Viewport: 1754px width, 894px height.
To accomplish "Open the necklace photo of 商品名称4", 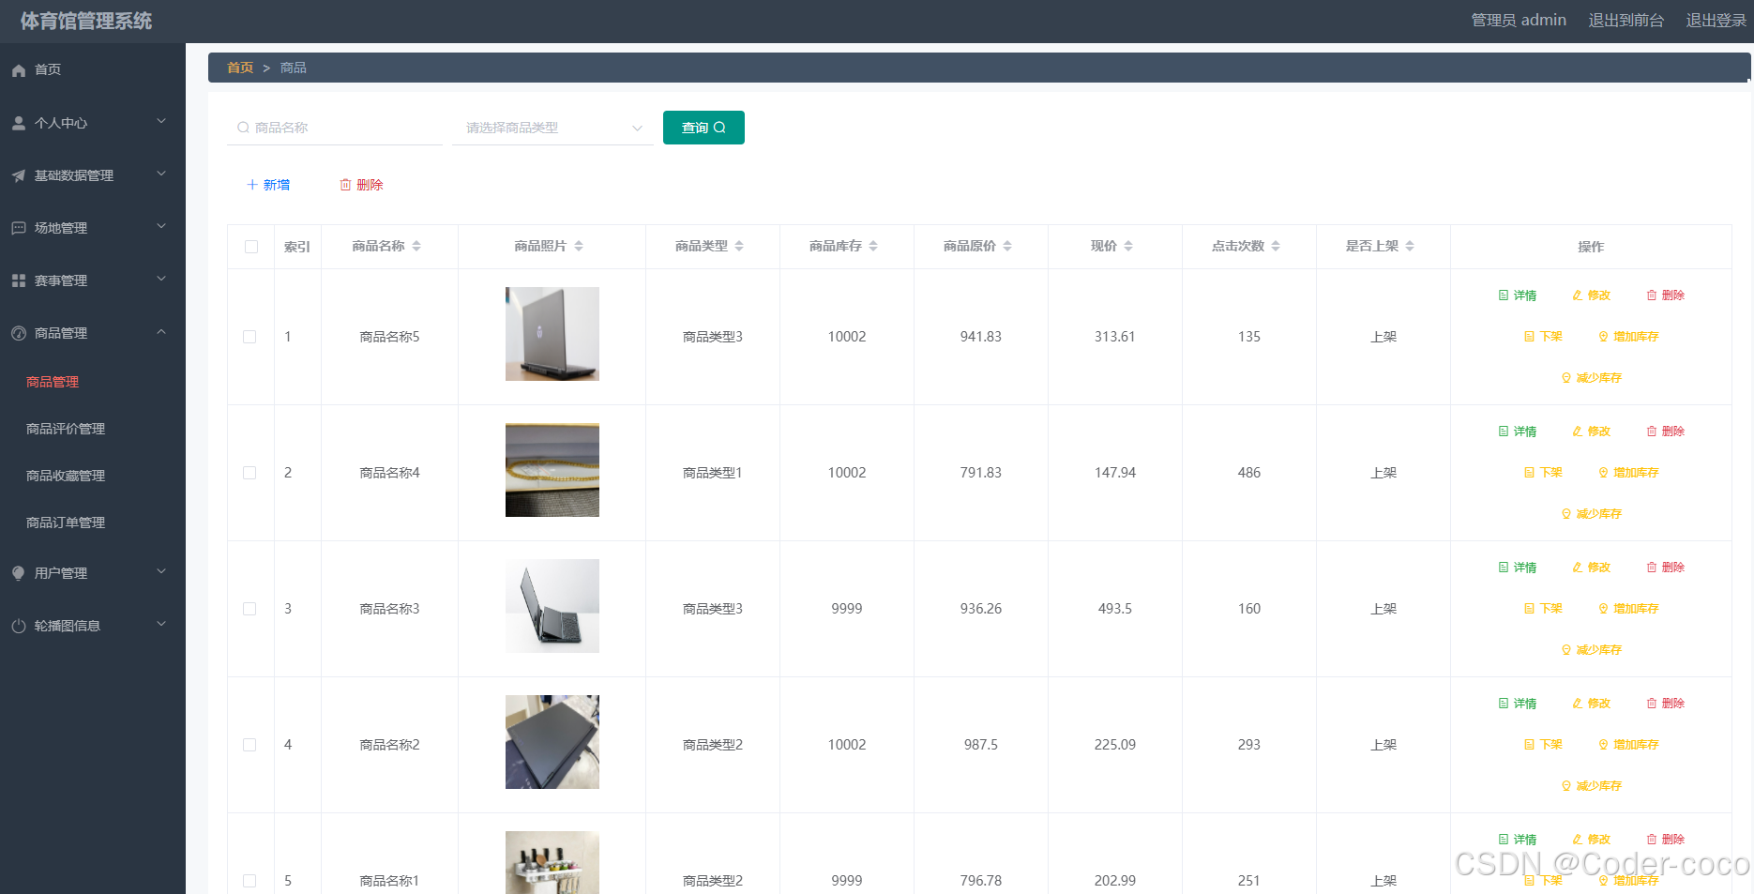I will point(552,470).
